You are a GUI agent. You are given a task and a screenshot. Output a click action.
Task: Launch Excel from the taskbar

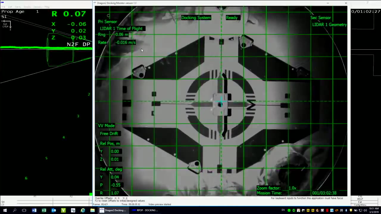point(44,210)
